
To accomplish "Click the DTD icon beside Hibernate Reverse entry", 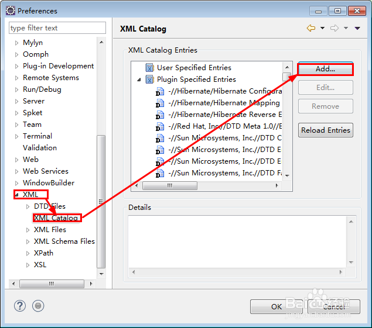I will pos(160,115).
